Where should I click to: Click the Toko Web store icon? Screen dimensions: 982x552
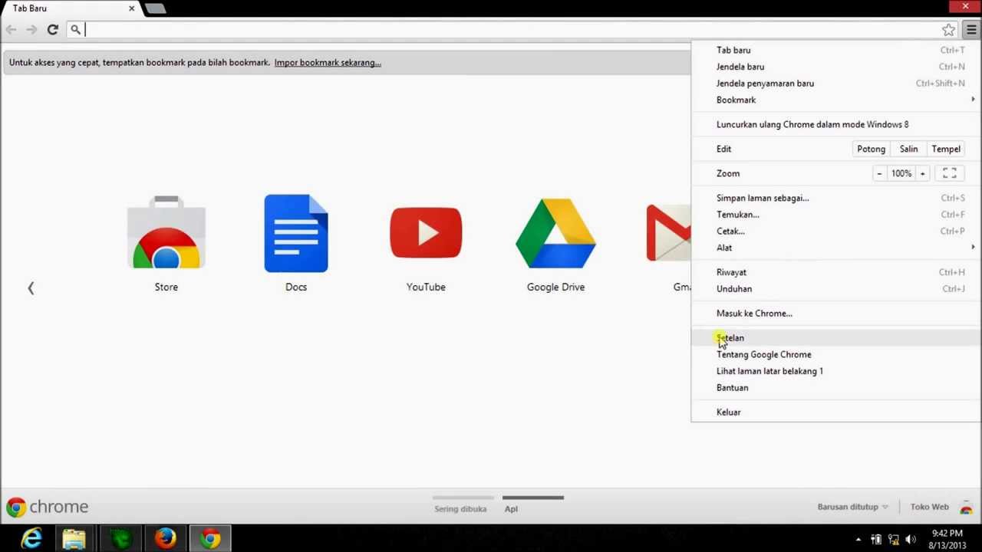pyautogui.click(x=967, y=508)
